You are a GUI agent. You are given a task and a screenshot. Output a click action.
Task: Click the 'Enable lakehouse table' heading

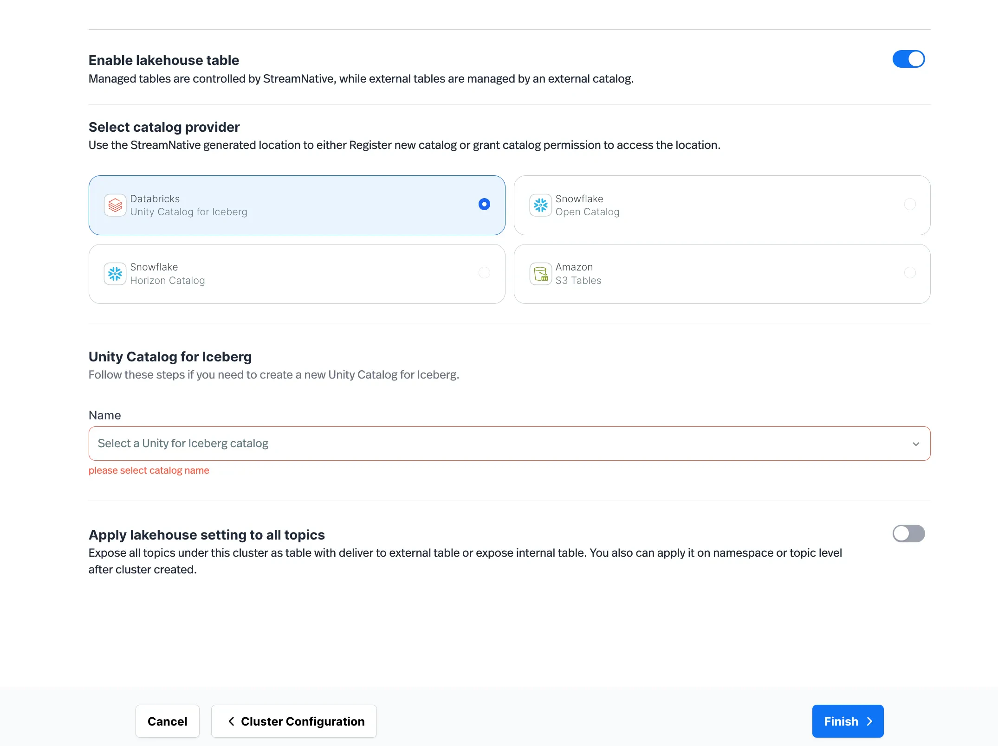point(164,60)
